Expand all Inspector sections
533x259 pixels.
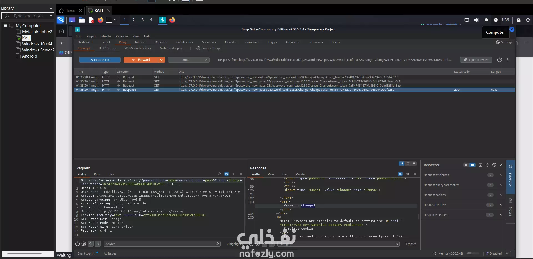480,165
